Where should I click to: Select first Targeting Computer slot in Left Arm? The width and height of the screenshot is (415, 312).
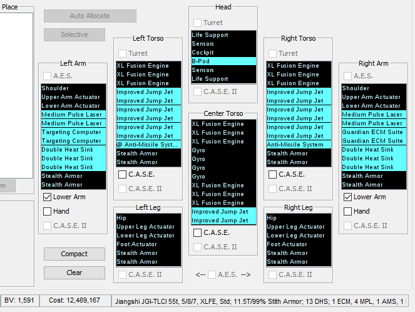pos(74,132)
